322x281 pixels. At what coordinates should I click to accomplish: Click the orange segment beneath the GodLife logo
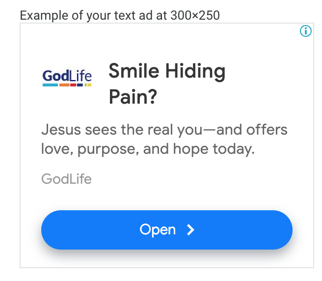pos(64,85)
